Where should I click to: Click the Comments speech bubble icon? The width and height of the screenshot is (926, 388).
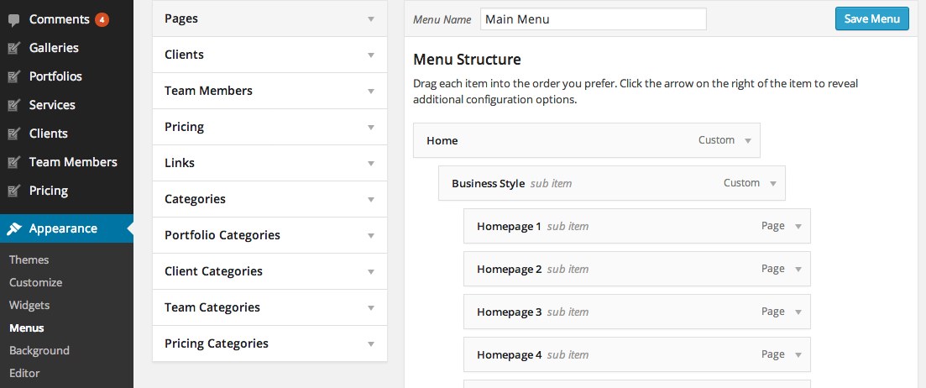[14, 19]
